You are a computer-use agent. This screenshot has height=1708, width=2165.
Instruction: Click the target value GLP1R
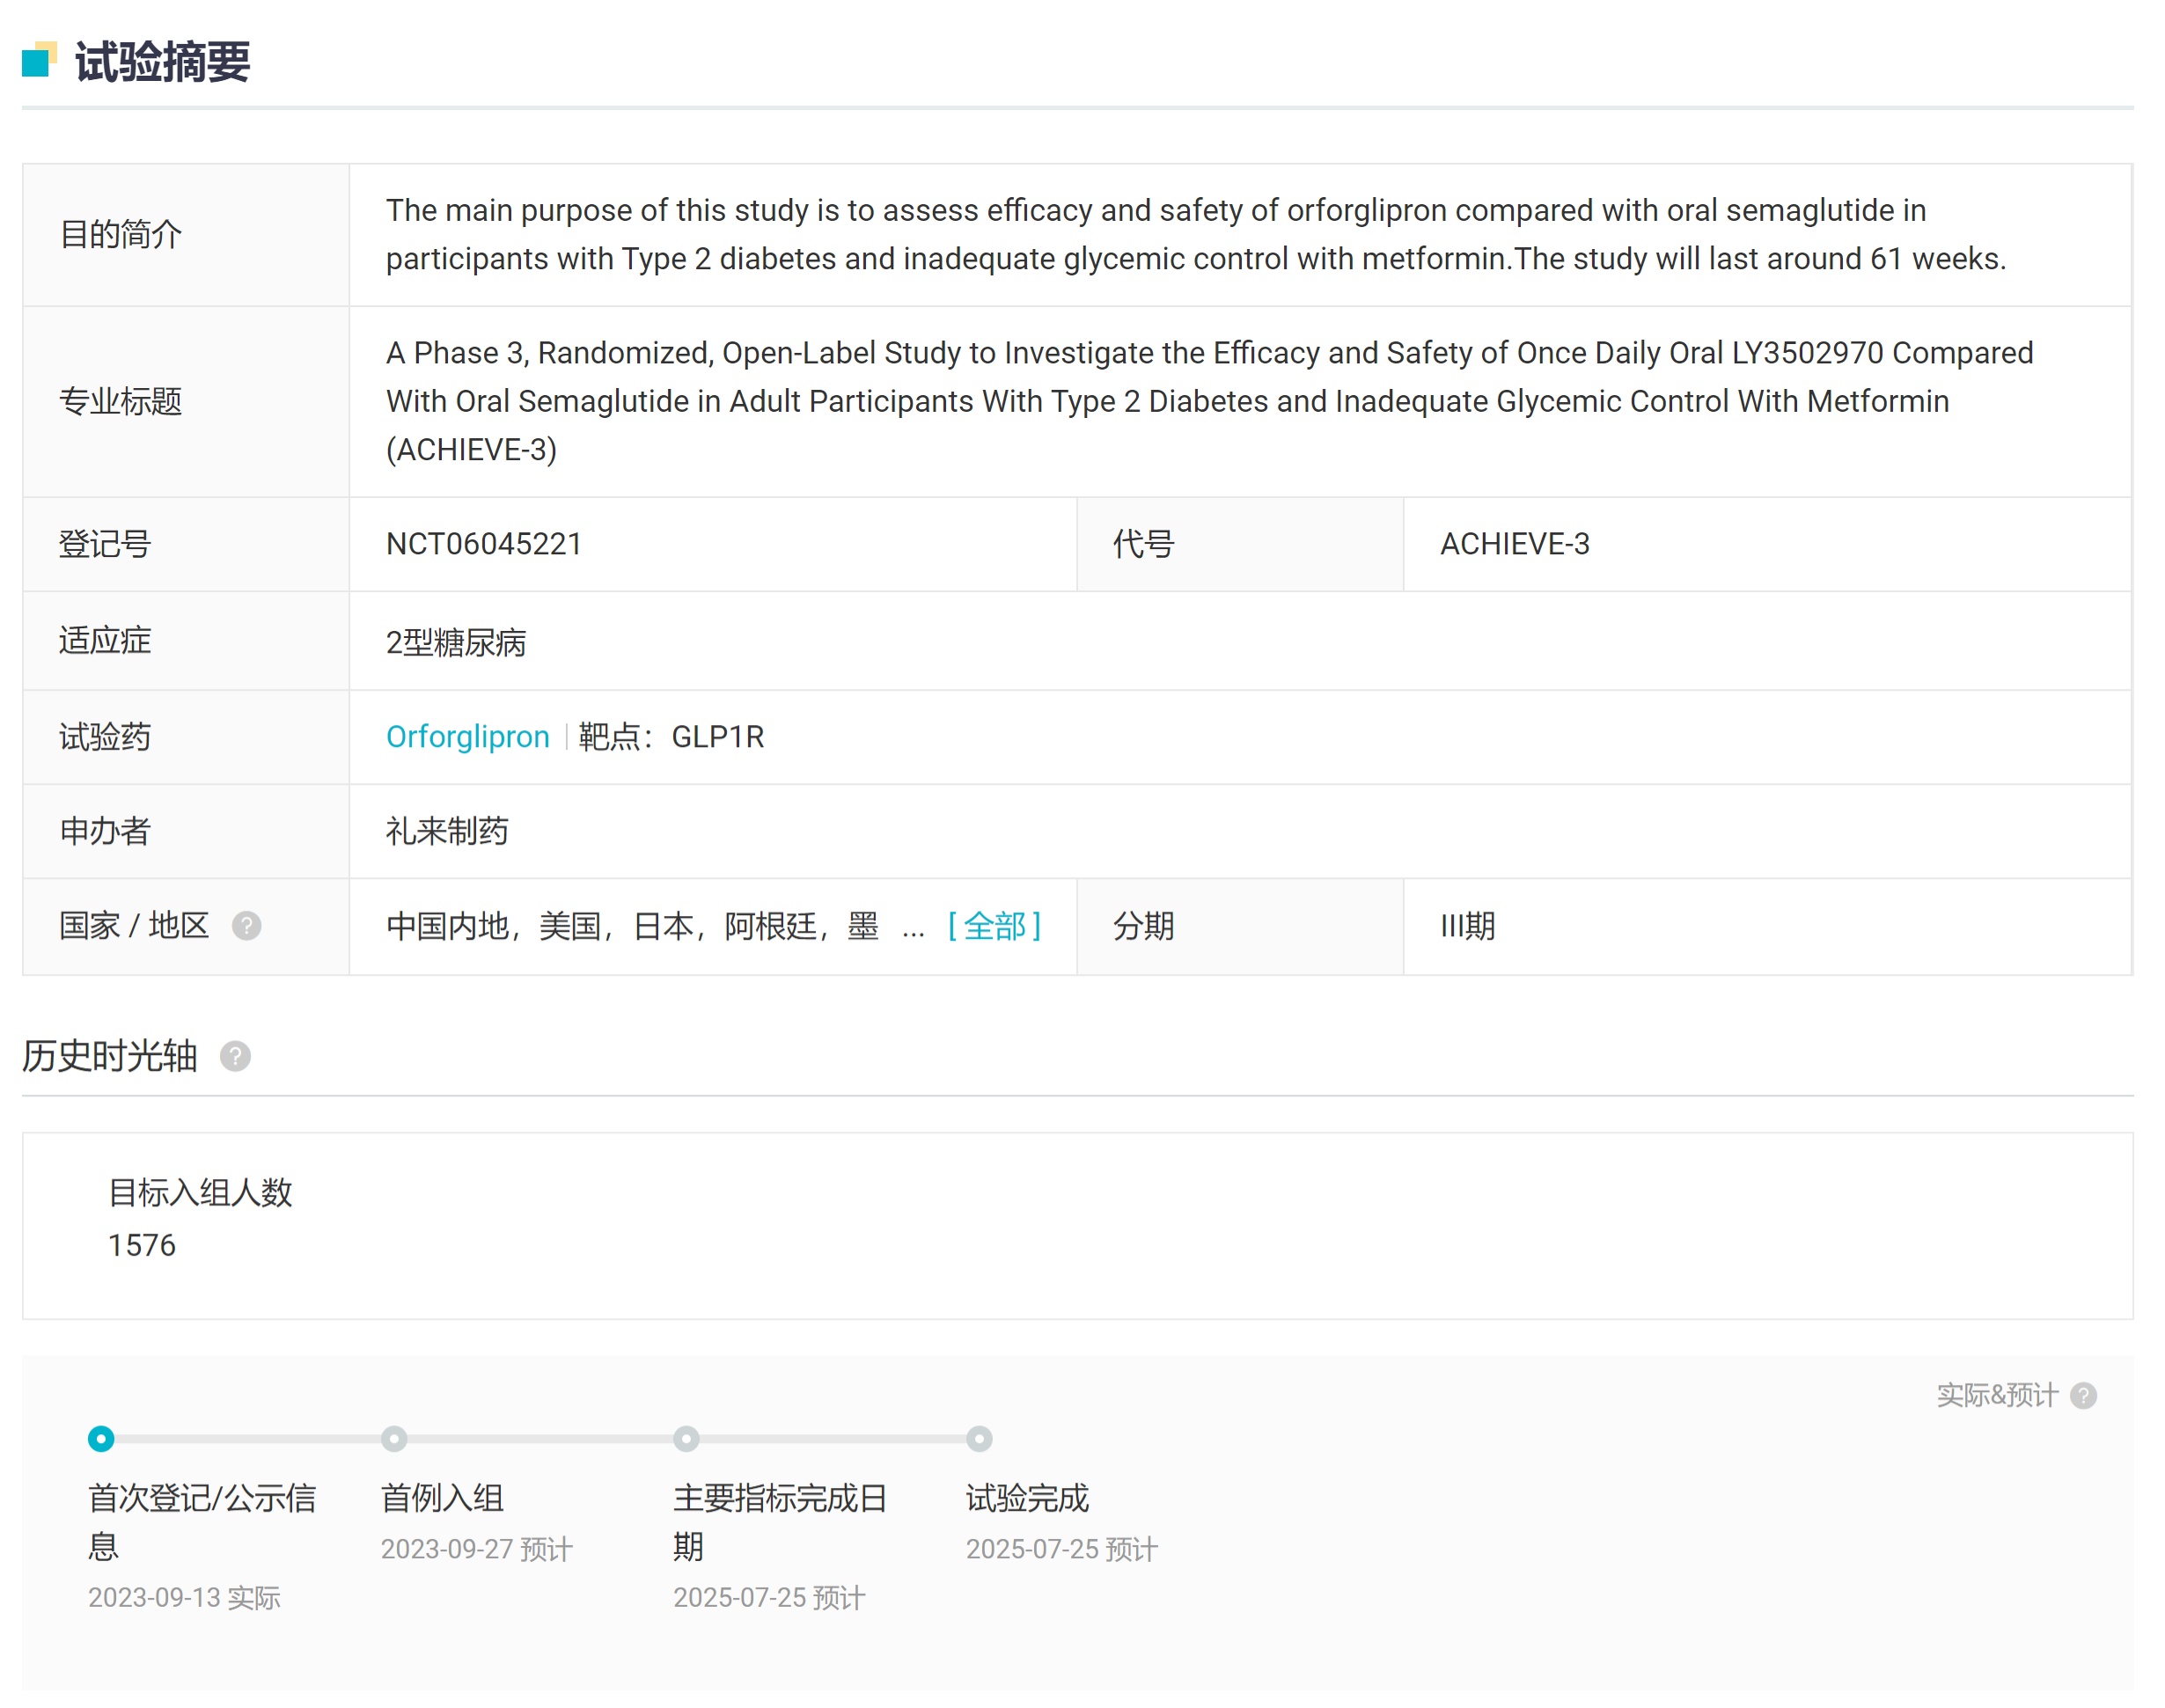pos(717,737)
